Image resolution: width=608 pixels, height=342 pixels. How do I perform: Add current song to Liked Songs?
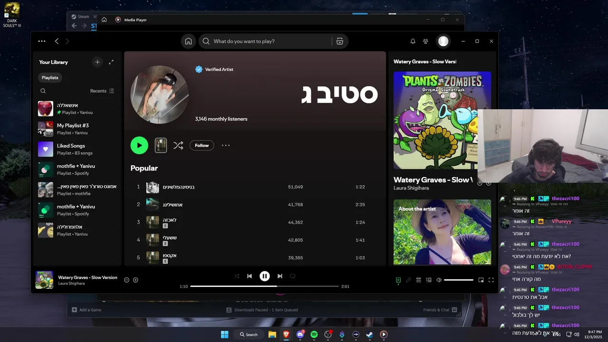pyautogui.click(x=135, y=280)
